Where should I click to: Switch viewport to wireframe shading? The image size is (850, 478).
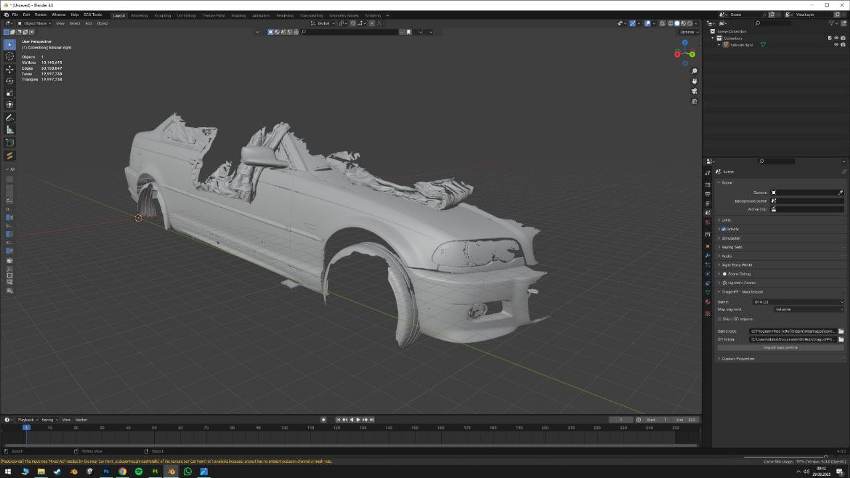[671, 23]
